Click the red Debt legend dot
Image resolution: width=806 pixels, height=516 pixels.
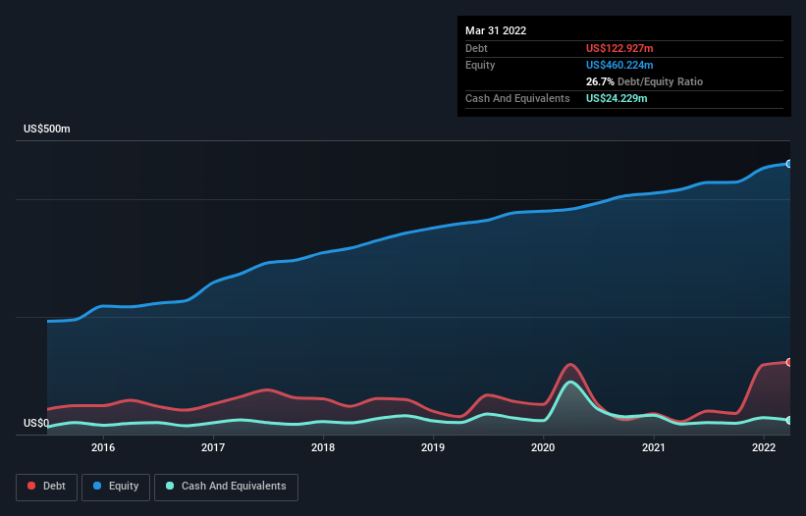(x=31, y=486)
